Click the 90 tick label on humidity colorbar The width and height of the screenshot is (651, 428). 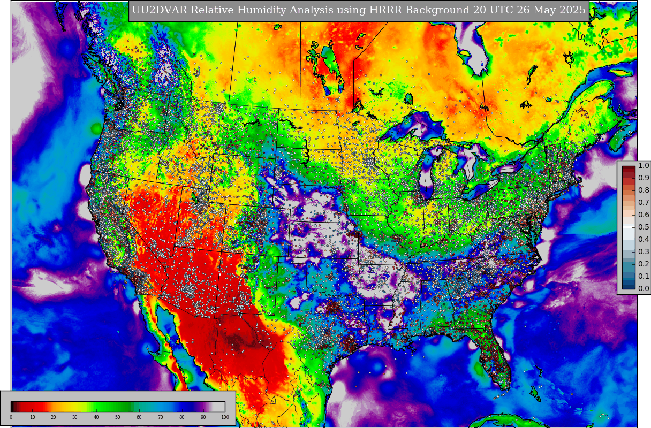[203, 417]
